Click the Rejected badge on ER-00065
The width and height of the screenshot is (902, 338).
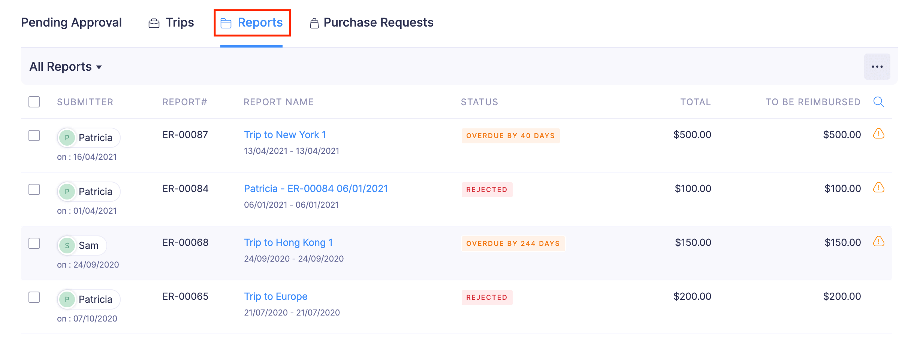point(487,297)
